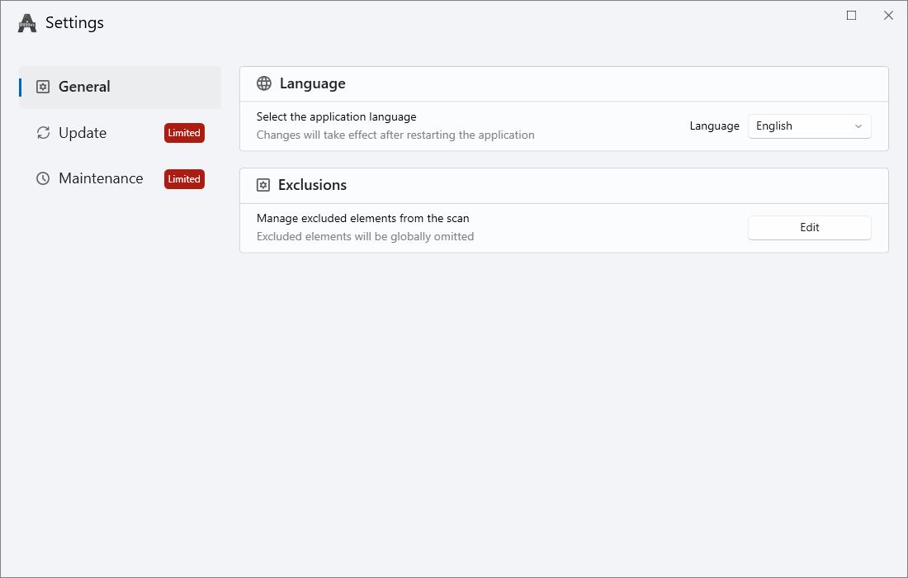908x578 pixels.
Task: Click the Limited badge next to Maintenance
Action: 184,179
